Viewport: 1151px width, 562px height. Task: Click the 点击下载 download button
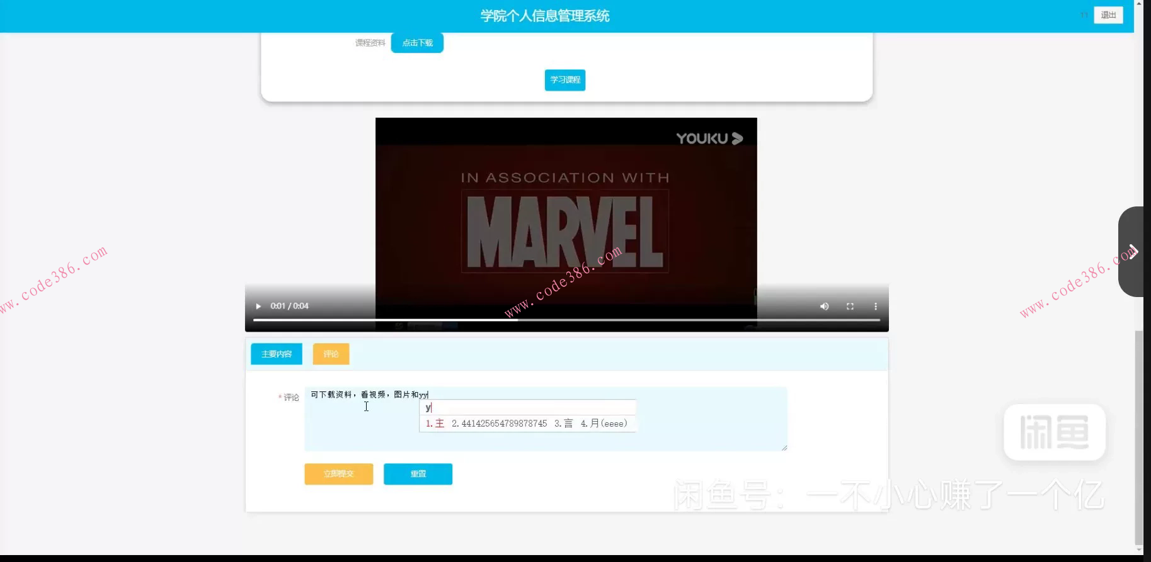[417, 43]
